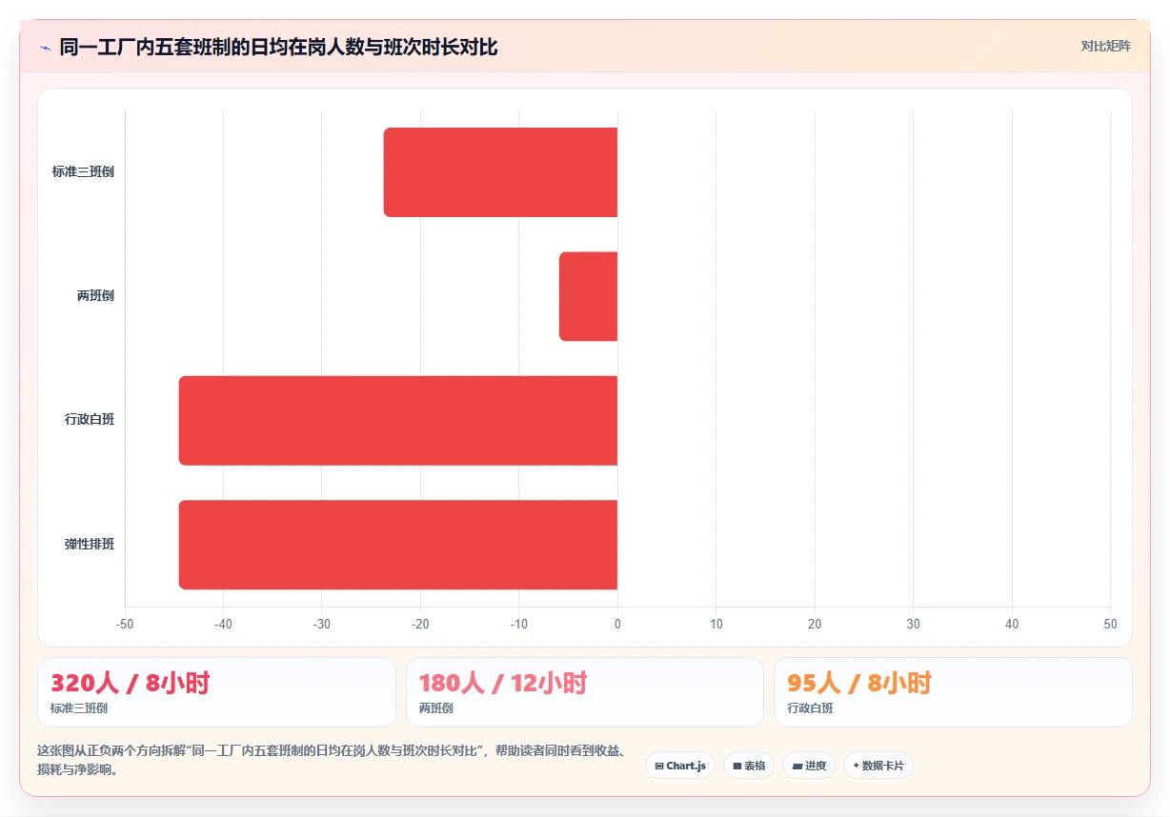1170x817 pixels.
Task: Open the 180人 / 12小时 data card
Action: tap(585, 692)
